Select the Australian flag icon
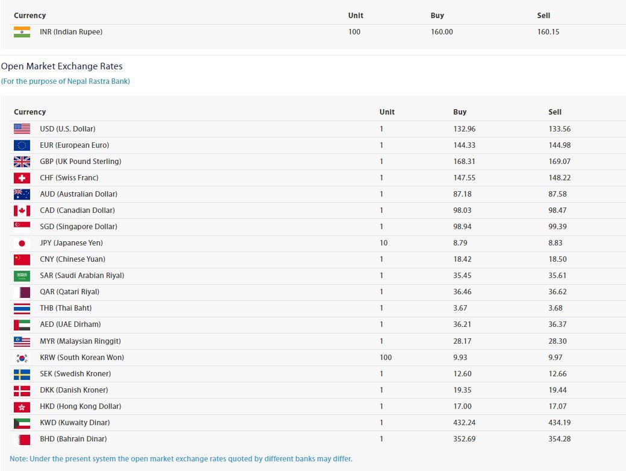Image resolution: width=626 pixels, height=471 pixels. 22,194
